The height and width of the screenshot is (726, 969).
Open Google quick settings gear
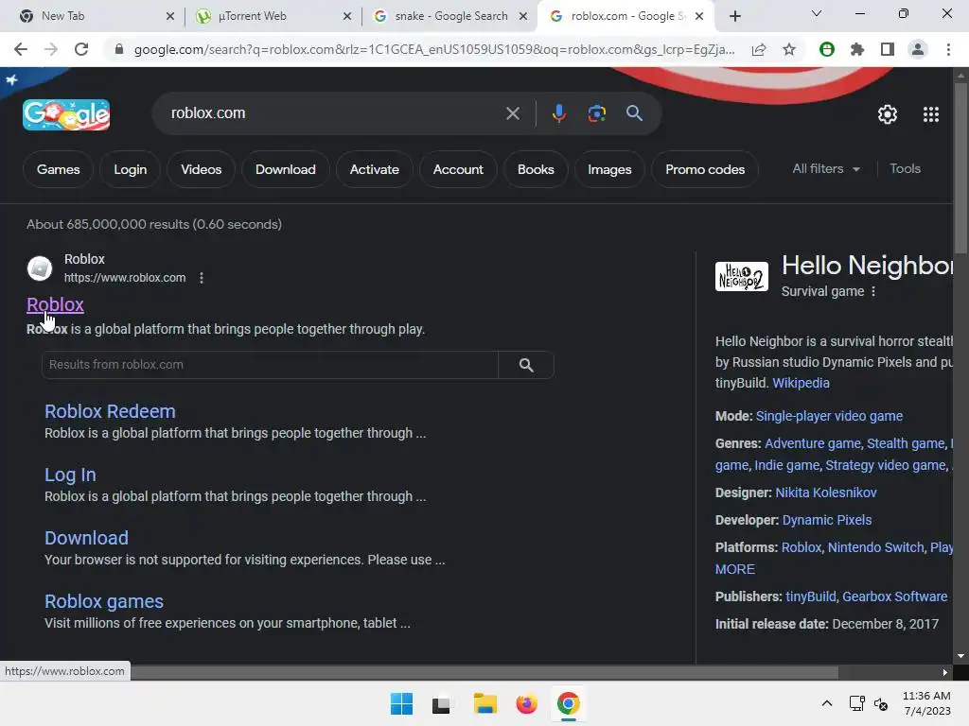point(888,114)
